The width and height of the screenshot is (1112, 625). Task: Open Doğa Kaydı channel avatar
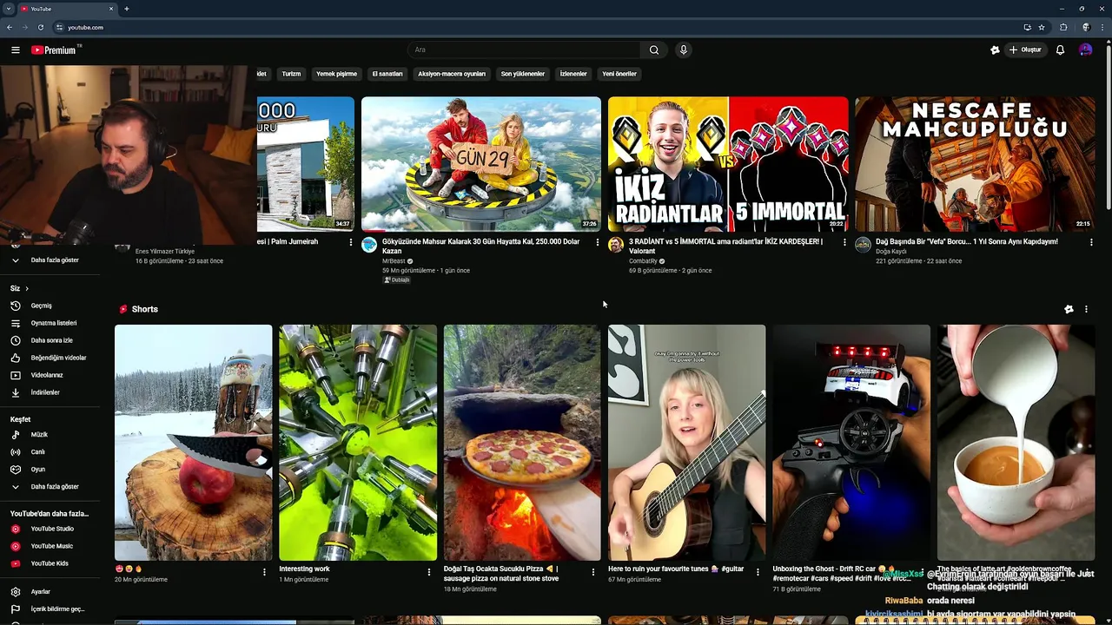pyautogui.click(x=863, y=245)
